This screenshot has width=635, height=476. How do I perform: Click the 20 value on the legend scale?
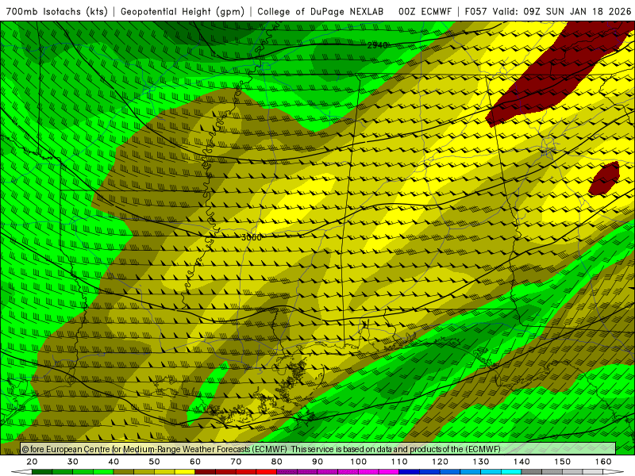point(32,462)
